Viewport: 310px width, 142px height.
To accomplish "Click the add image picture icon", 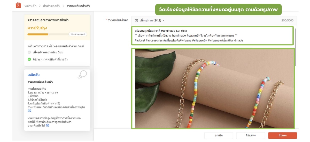I will [136, 21].
